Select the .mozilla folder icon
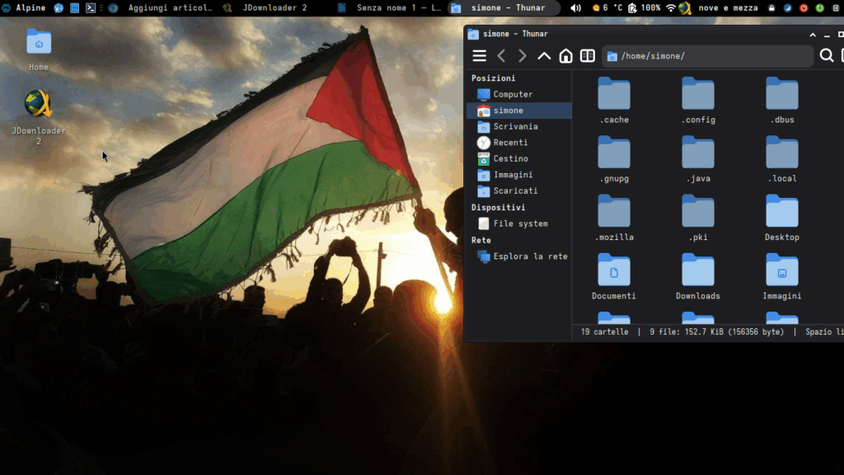Image resolution: width=844 pixels, height=475 pixels. click(x=613, y=213)
